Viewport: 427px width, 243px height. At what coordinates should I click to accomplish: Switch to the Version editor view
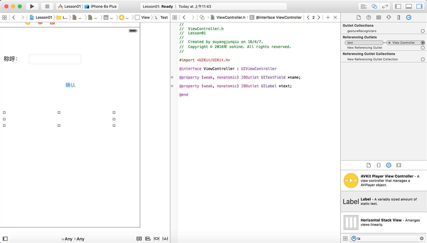click(385, 6)
